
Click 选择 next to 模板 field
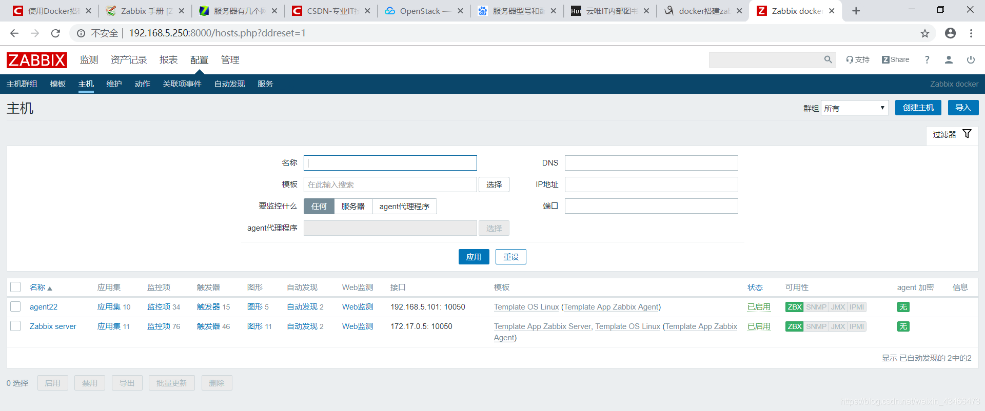click(x=494, y=184)
